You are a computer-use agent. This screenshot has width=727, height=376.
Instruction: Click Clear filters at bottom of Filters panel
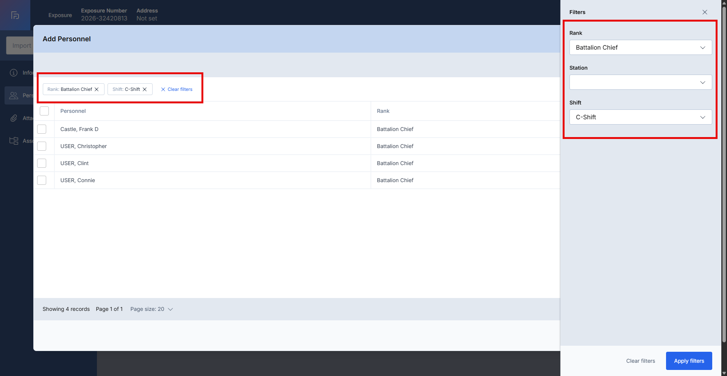[x=640, y=361]
